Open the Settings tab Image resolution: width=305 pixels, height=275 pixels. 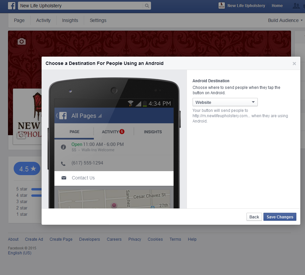(x=98, y=20)
